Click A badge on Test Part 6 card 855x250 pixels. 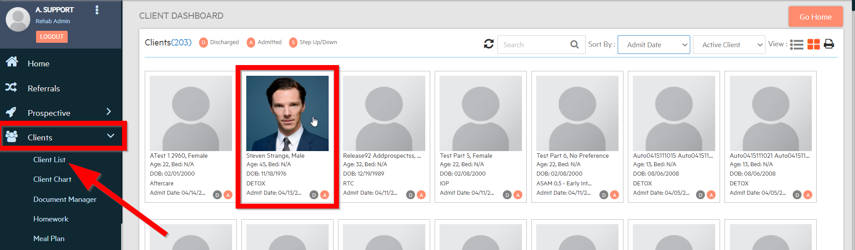pyautogui.click(x=615, y=195)
